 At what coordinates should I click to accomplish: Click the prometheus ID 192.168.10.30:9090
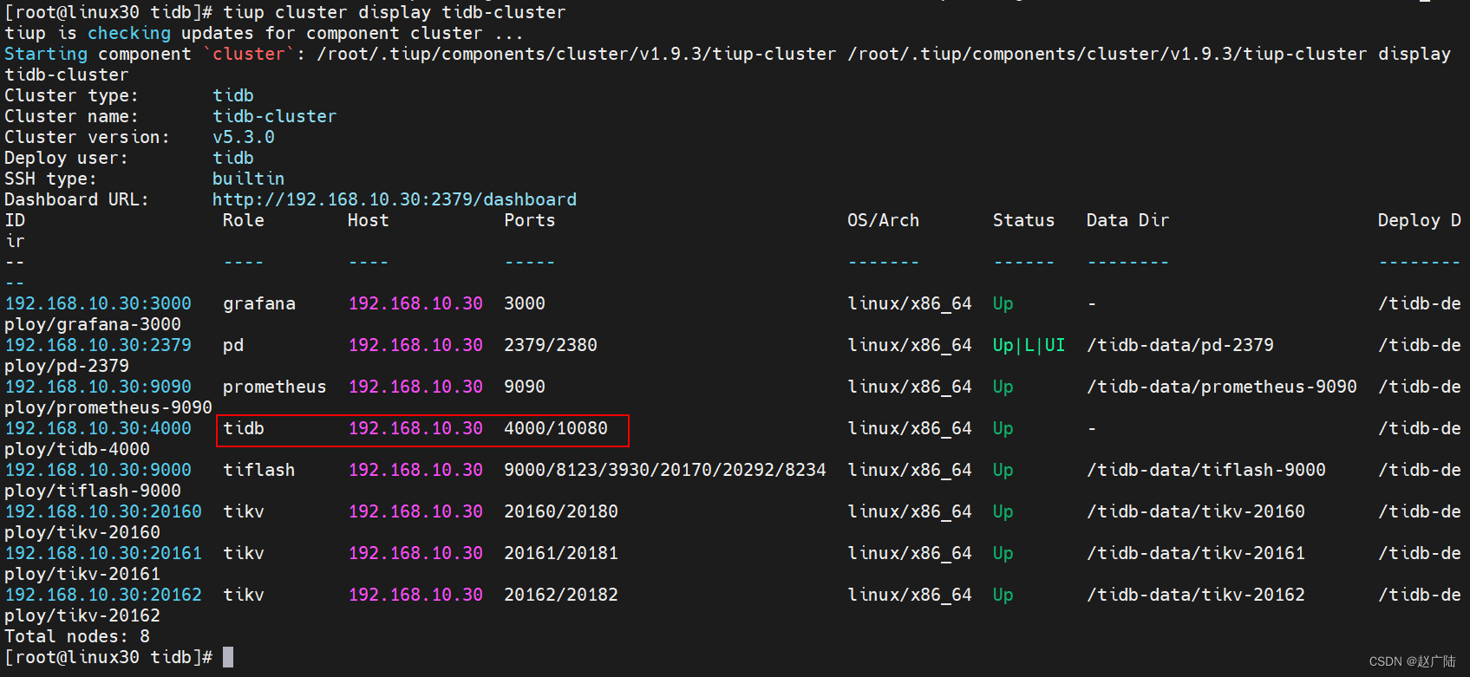click(98, 387)
